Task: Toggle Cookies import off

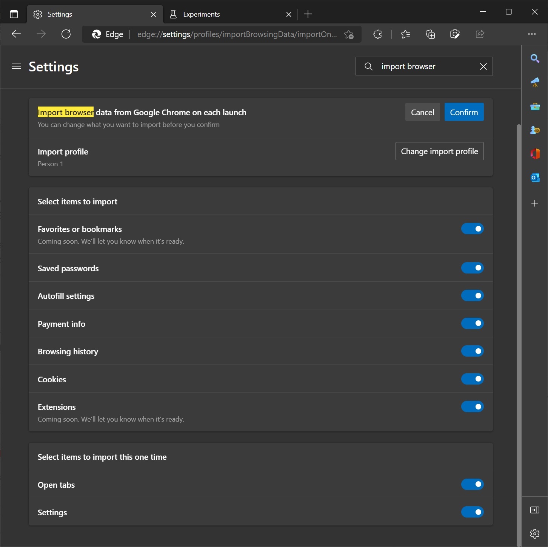Action: pyautogui.click(x=472, y=379)
